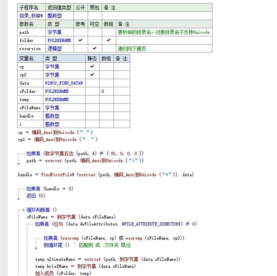This screenshot has height=276, width=277.
Task: Click the wscrcmp call comparing cp2
Action: click(134, 238)
